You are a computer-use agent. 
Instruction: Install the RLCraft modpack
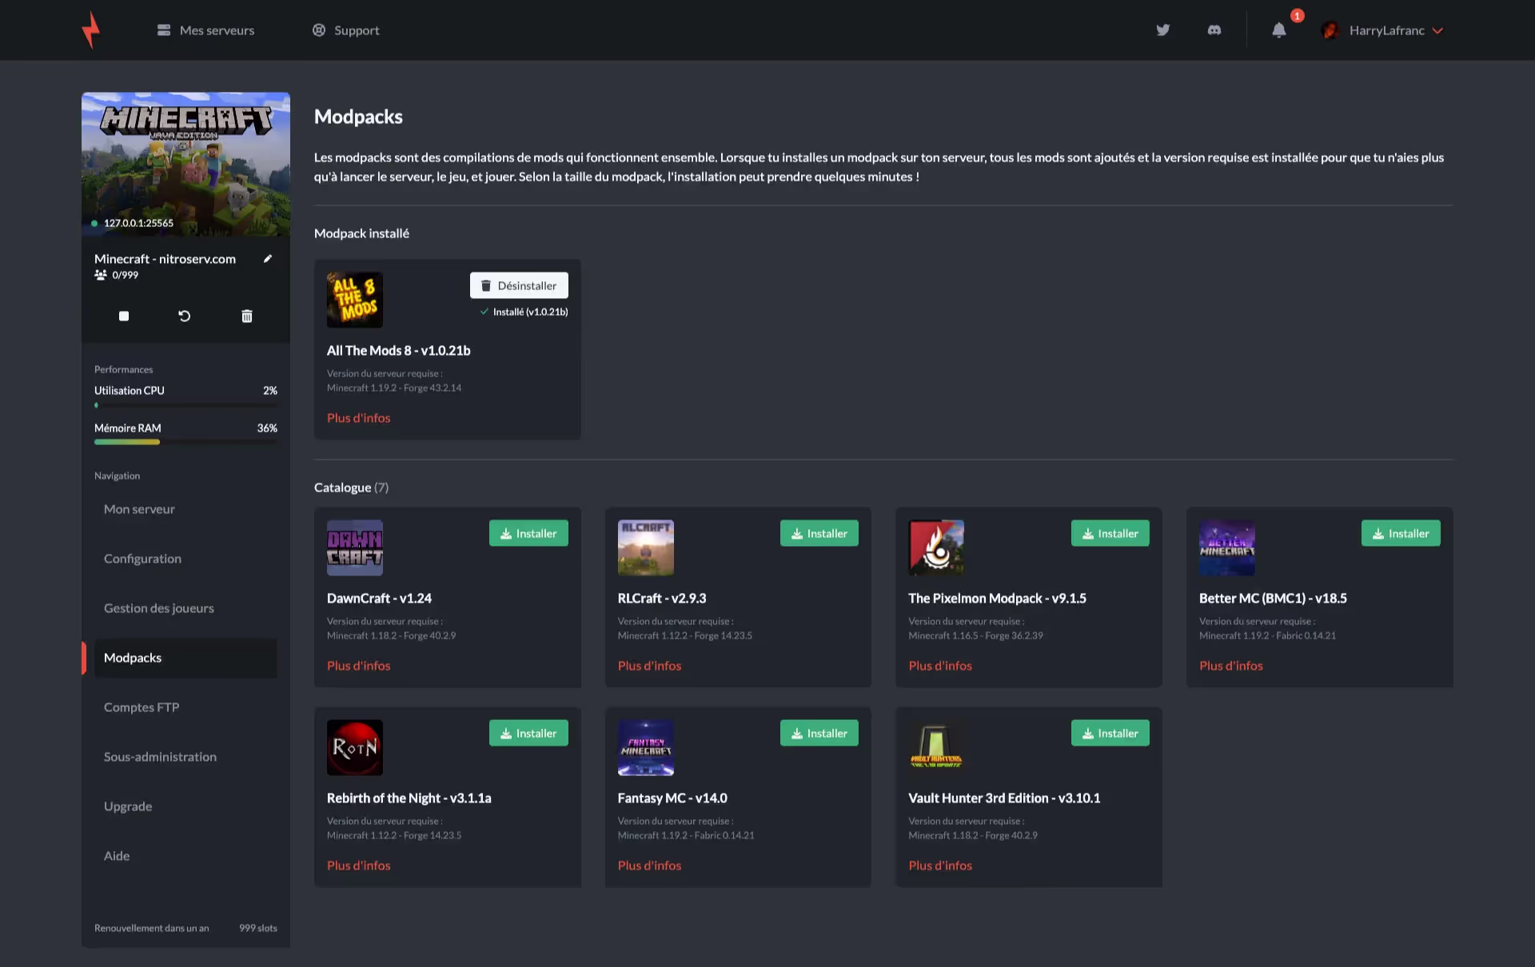[819, 533]
